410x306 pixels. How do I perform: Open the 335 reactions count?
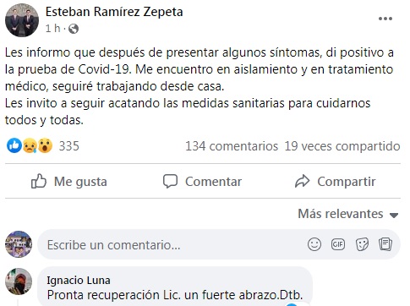click(x=69, y=146)
